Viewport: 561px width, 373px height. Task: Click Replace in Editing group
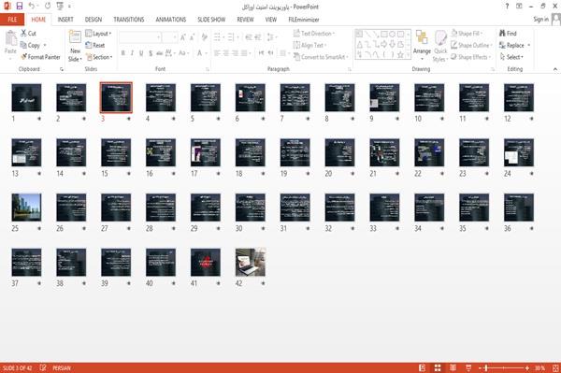(514, 45)
